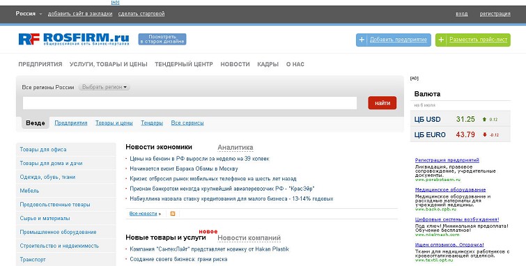The height and width of the screenshot is (266, 526).
Task: Open the Выбрать регион dropdown
Action: (105, 87)
